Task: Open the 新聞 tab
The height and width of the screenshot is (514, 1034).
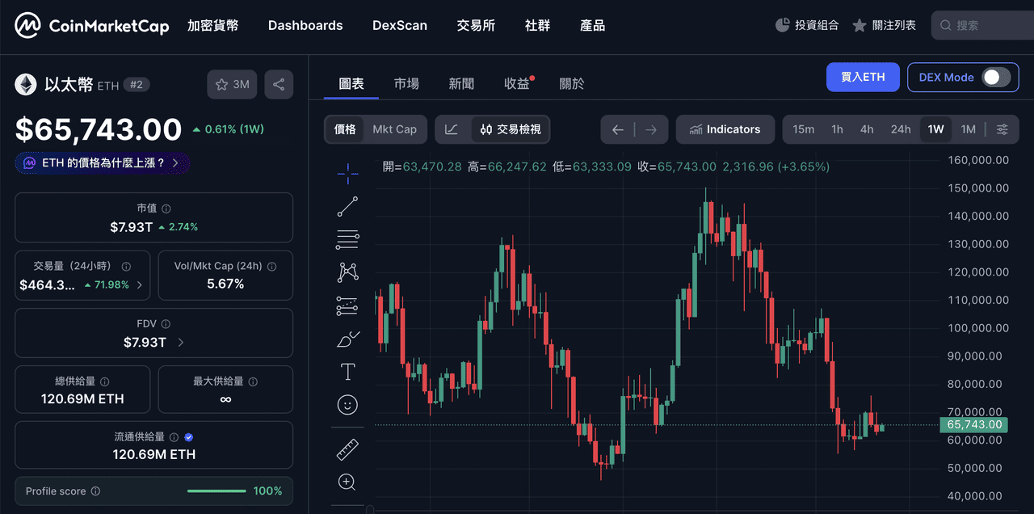Action: coord(461,83)
